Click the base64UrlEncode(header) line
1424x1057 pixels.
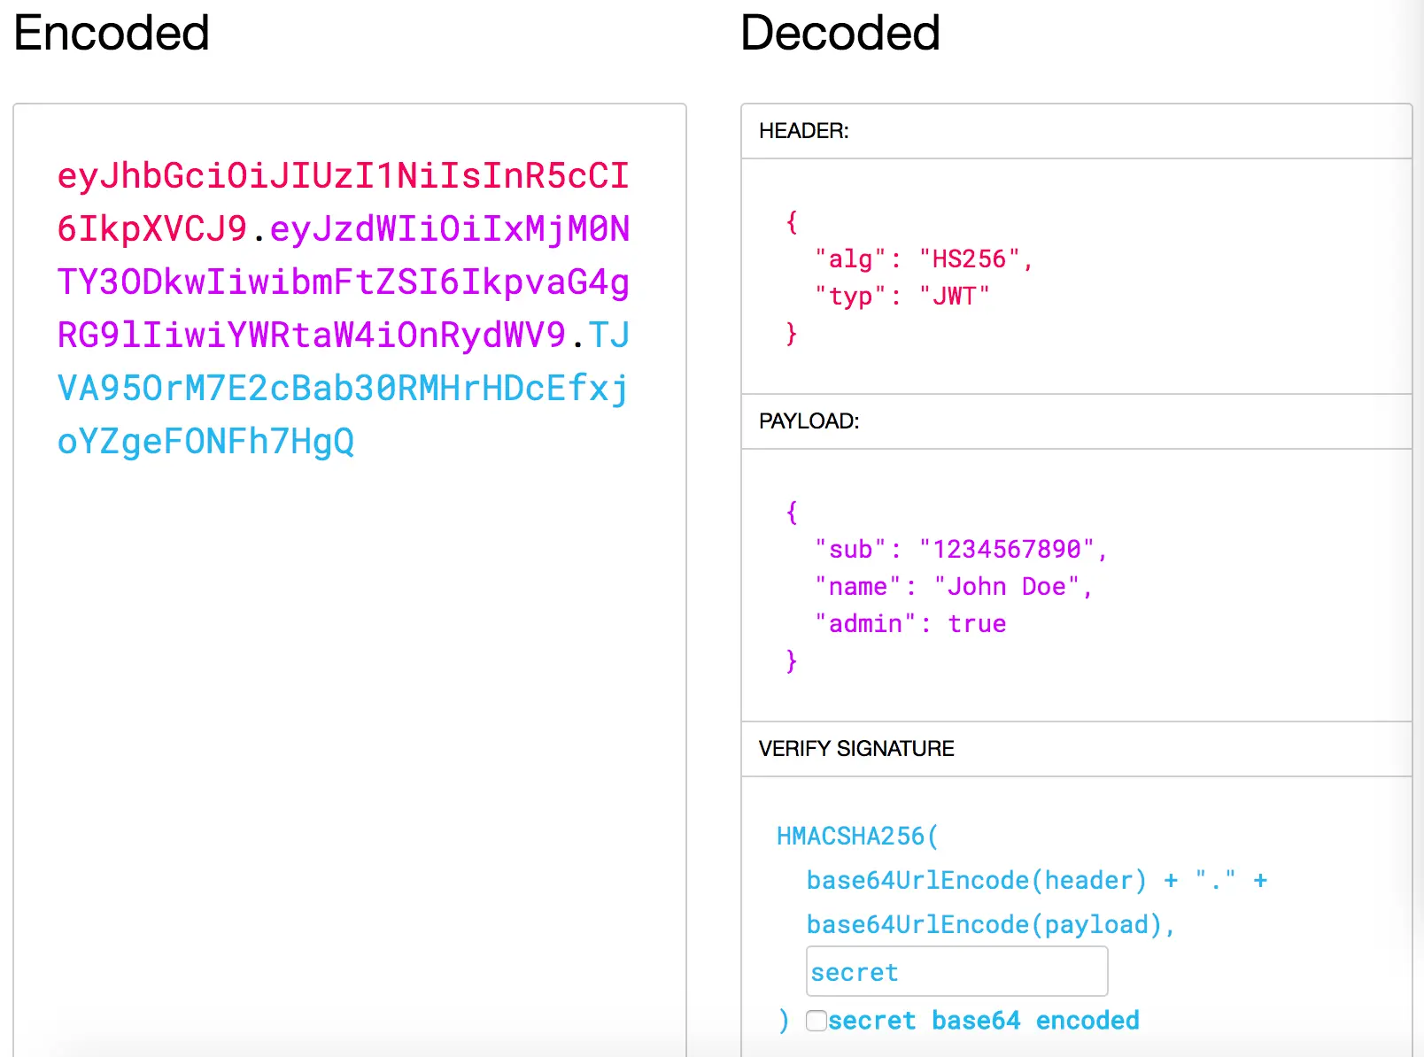tap(1037, 880)
